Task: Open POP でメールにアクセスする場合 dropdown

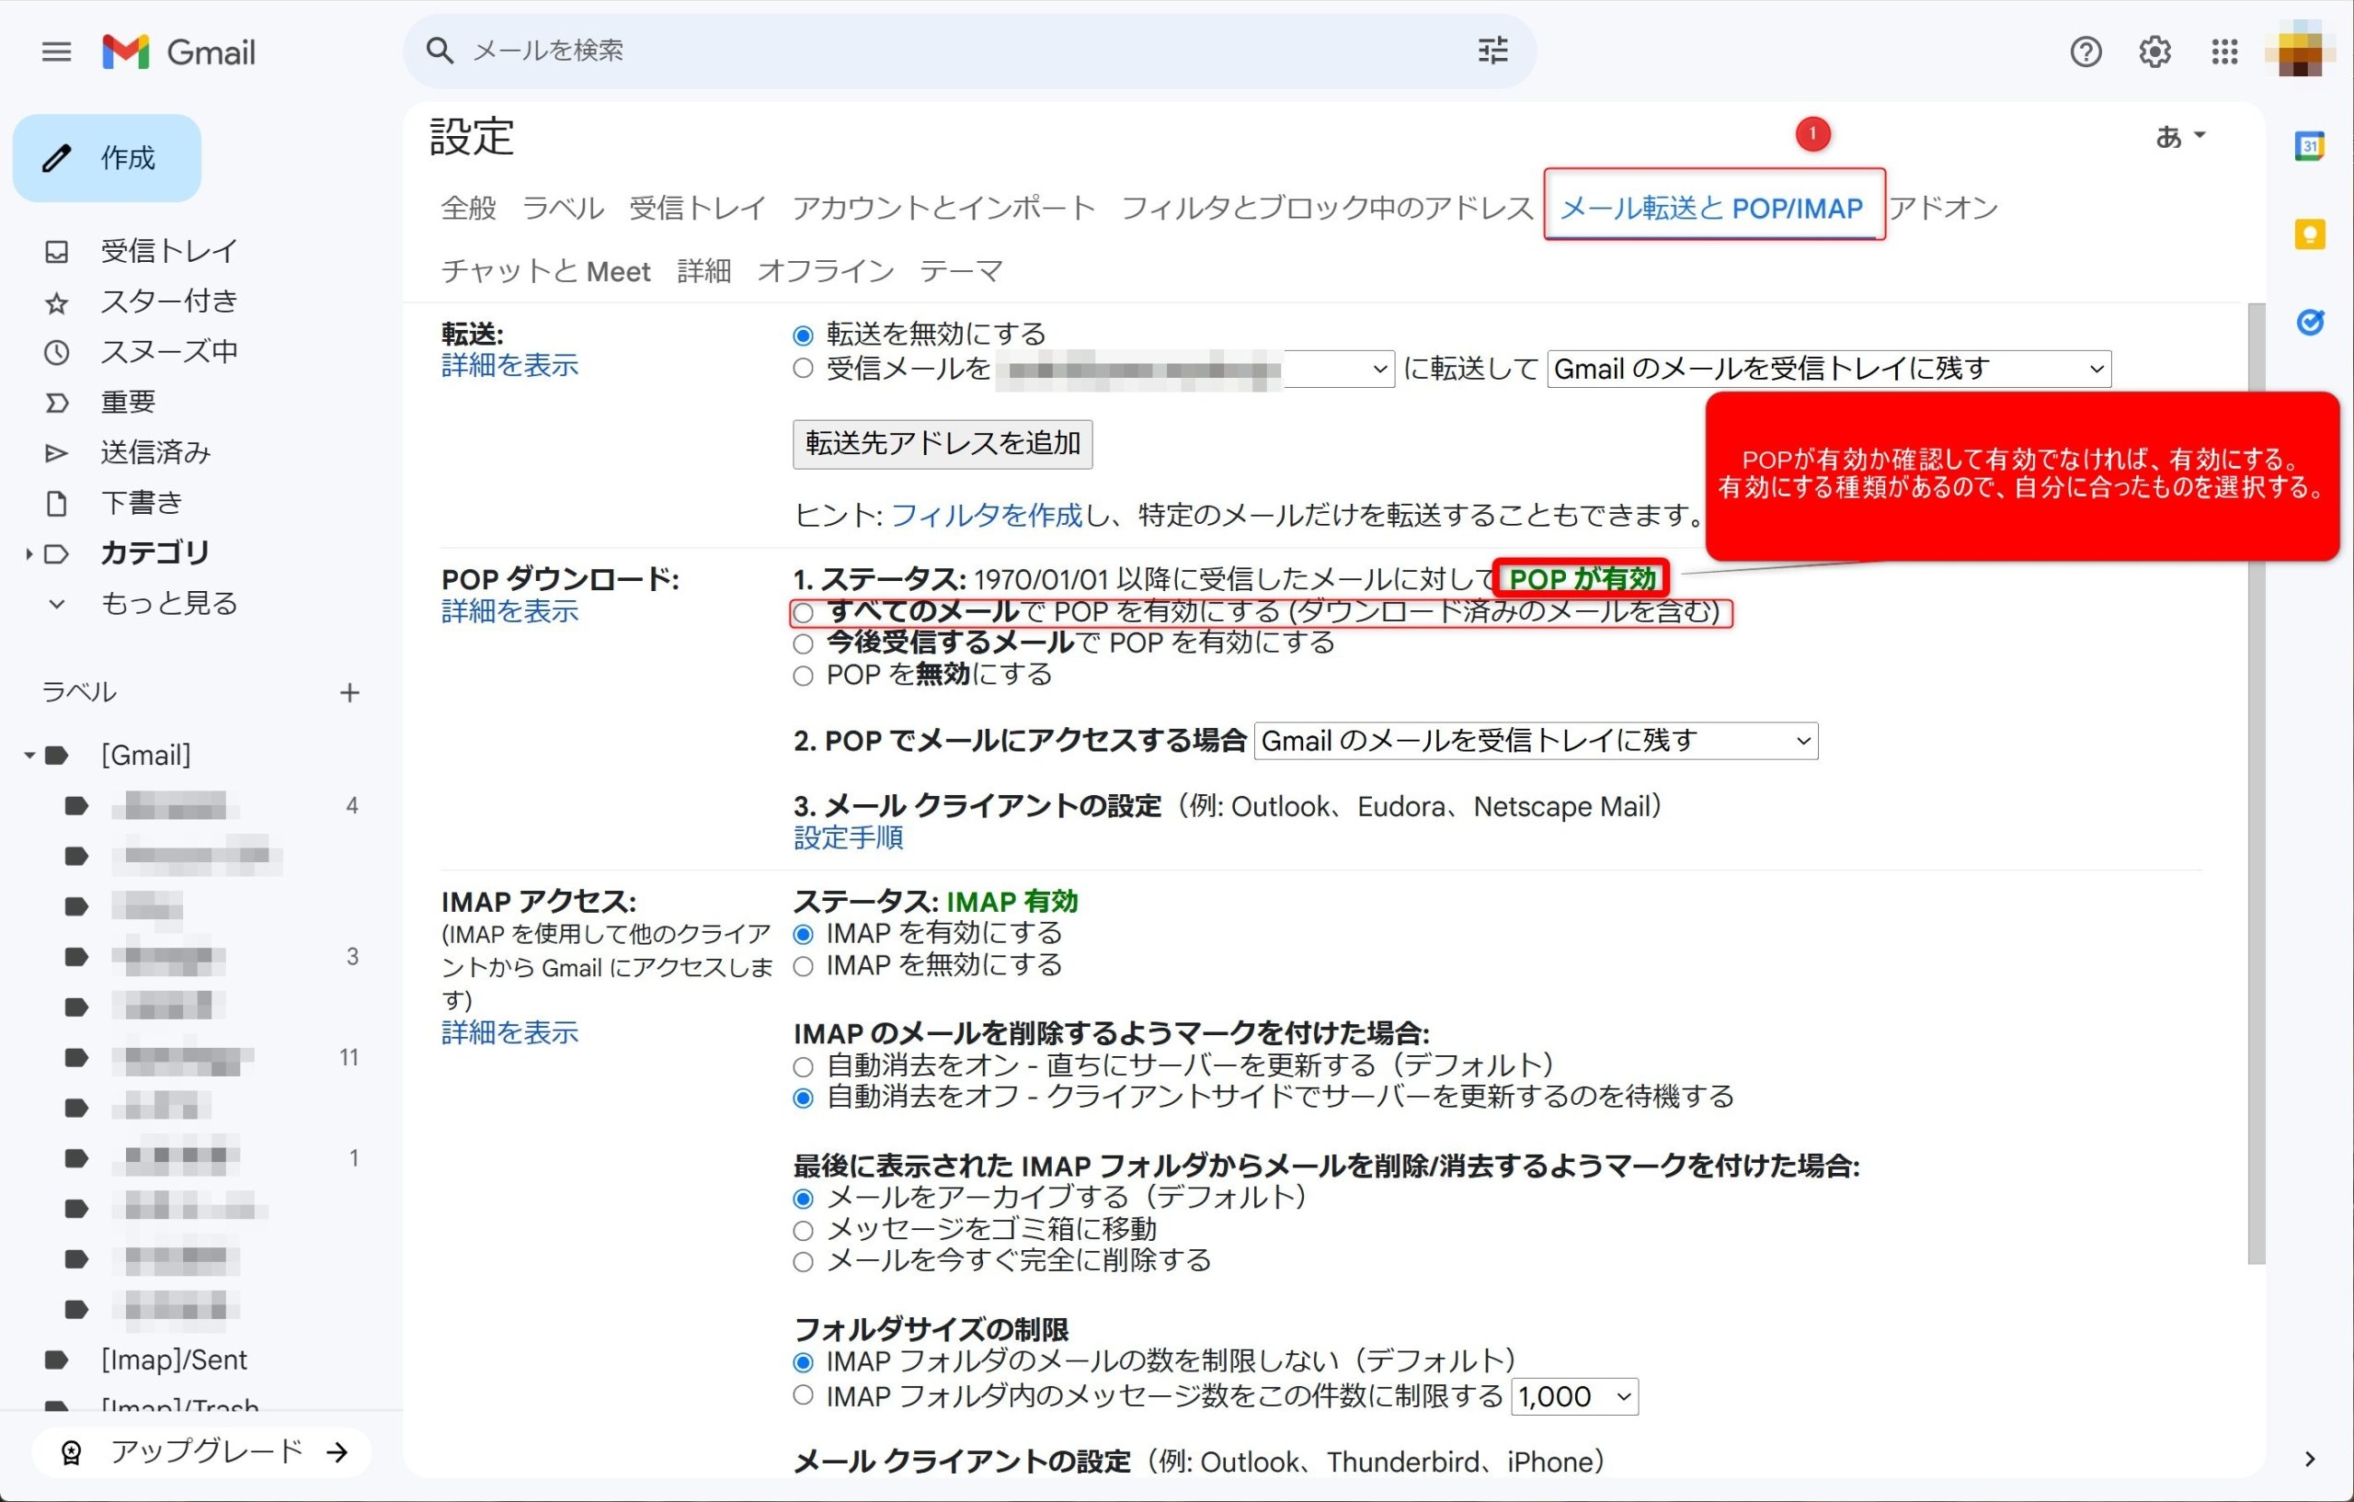Action: pyautogui.click(x=1535, y=741)
